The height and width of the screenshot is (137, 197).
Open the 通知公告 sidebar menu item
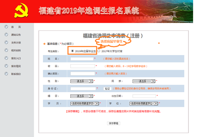[x=16, y=35]
